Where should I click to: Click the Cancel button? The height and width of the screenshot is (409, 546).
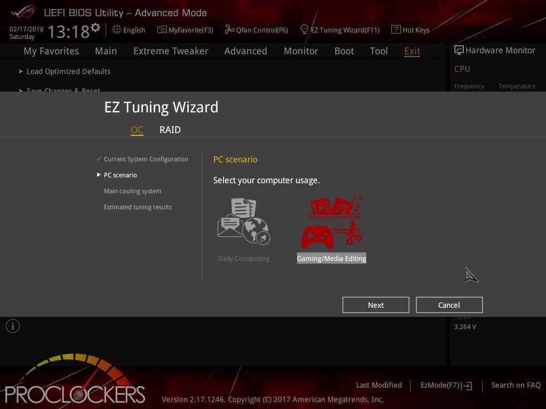(449, 305)
